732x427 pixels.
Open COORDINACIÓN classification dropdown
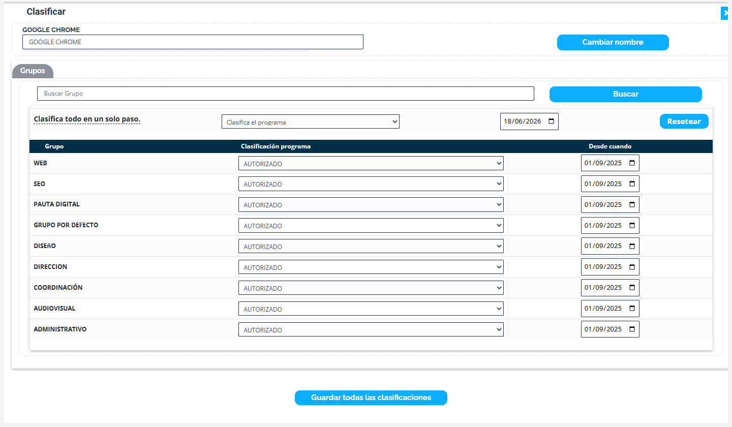click(x=371, y=288)
